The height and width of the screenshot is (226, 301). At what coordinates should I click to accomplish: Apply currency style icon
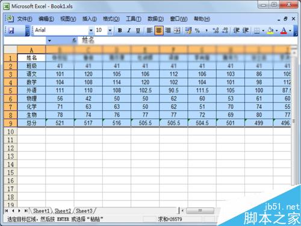pyautogui.click(x=188, y=30)
